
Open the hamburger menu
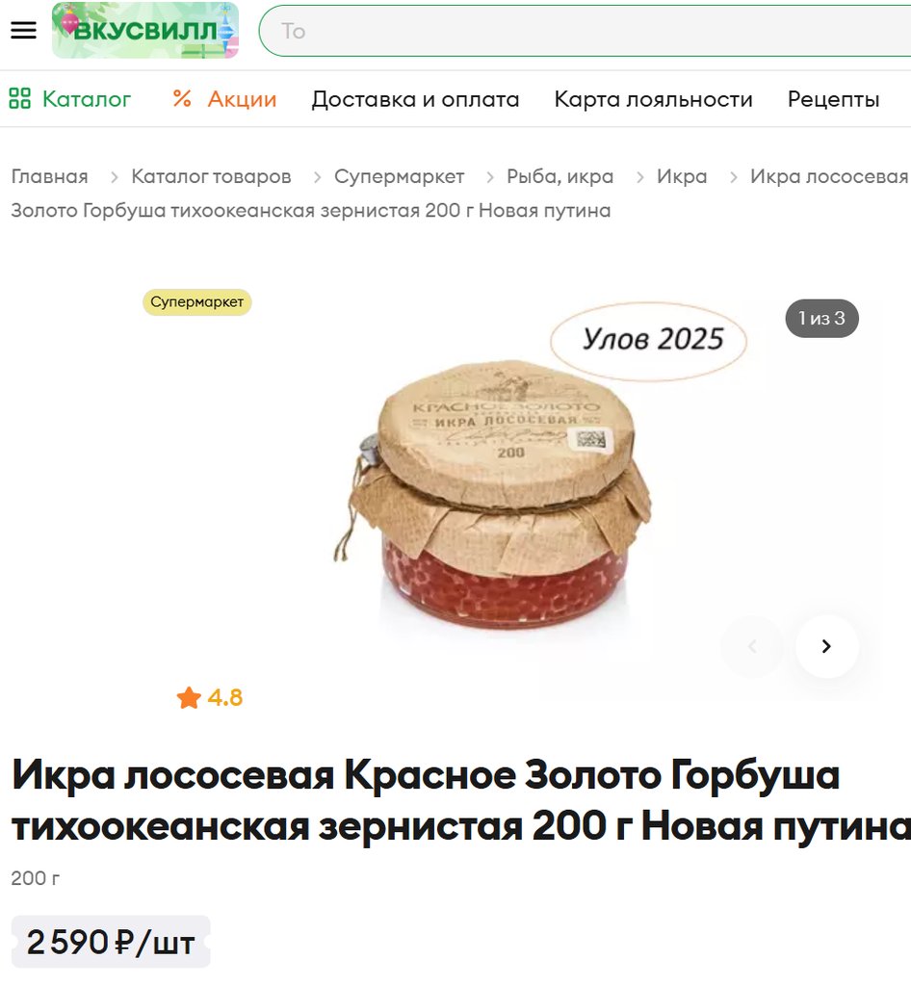point(23,30)
